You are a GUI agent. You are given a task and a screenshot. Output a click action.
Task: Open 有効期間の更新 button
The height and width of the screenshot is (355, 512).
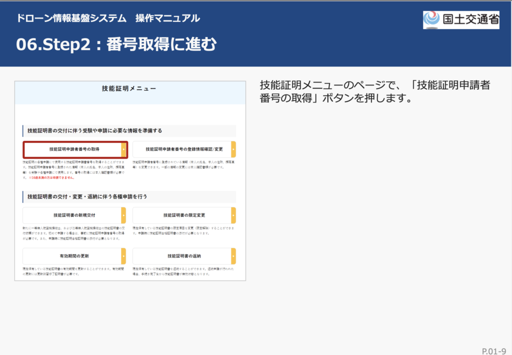(x=72, y=256)
